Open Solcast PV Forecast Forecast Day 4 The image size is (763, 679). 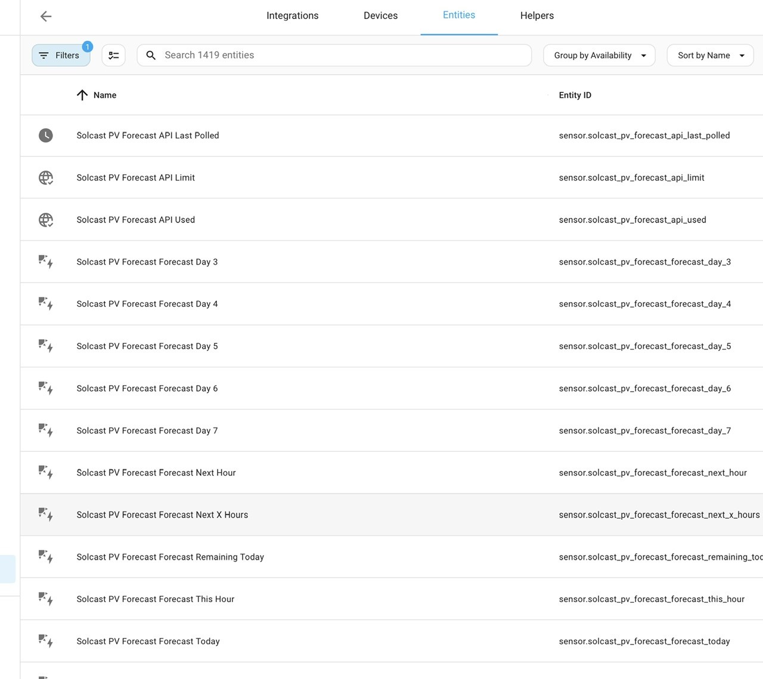tap(147, 304)
